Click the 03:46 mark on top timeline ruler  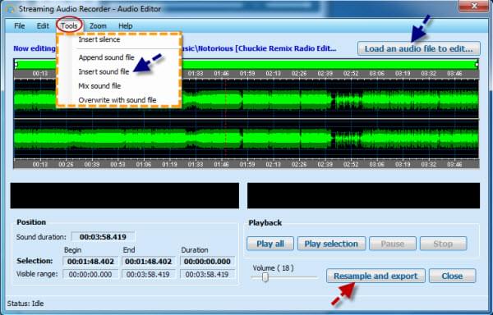pyautogui.click(x=454, y=73)
